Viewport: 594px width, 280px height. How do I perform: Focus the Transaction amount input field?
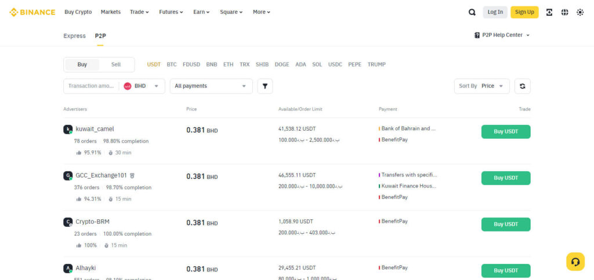coord(91,86)
